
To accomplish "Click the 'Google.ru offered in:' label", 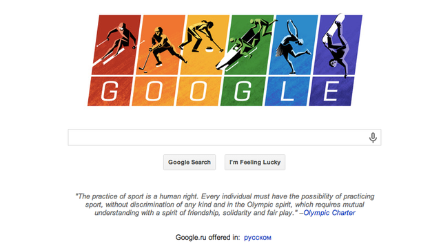I will 208,238.
